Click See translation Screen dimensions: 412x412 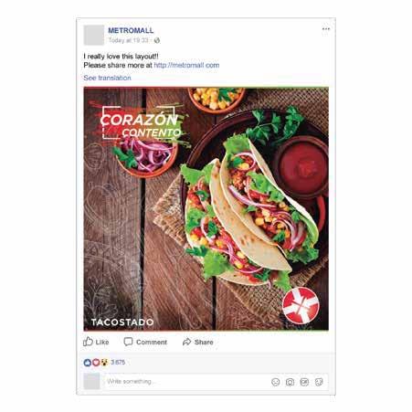pyautogui.click(x=107, y=78)
